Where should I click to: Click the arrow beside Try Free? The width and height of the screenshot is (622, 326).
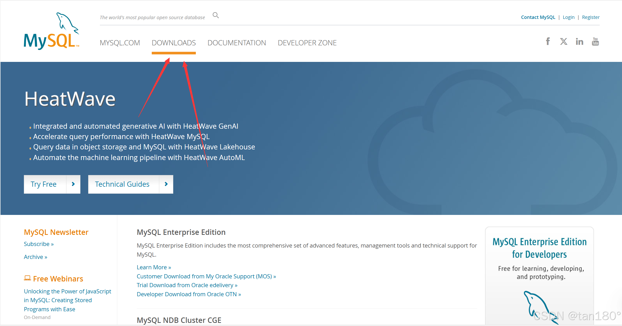coord(73,184)
